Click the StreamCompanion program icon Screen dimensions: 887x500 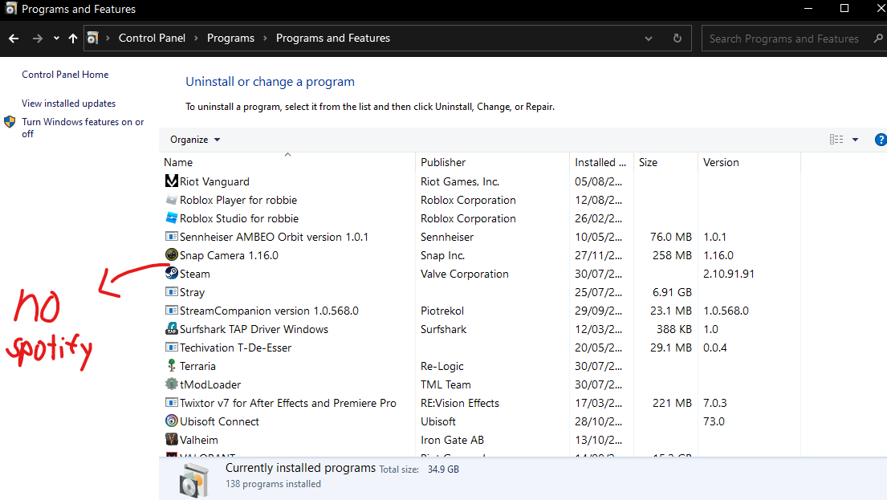(172, 311)
